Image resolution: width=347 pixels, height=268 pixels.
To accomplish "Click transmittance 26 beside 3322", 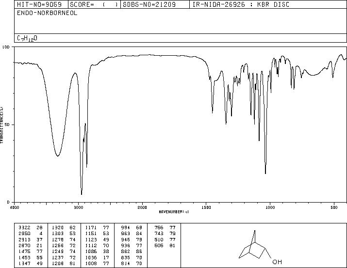I will coord(39,228).
